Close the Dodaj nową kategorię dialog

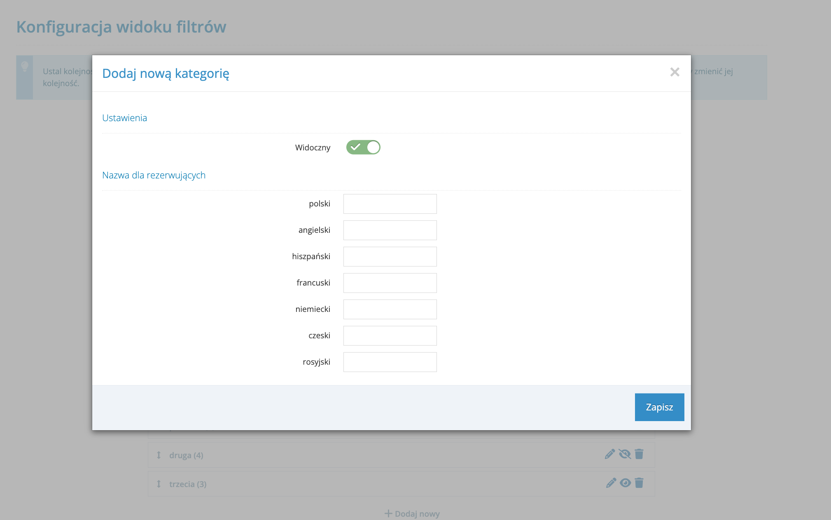[675, 72]
